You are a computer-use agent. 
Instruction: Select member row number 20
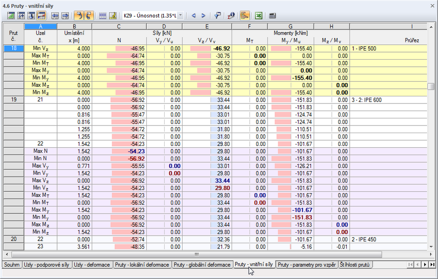click(x=14, y=239)
